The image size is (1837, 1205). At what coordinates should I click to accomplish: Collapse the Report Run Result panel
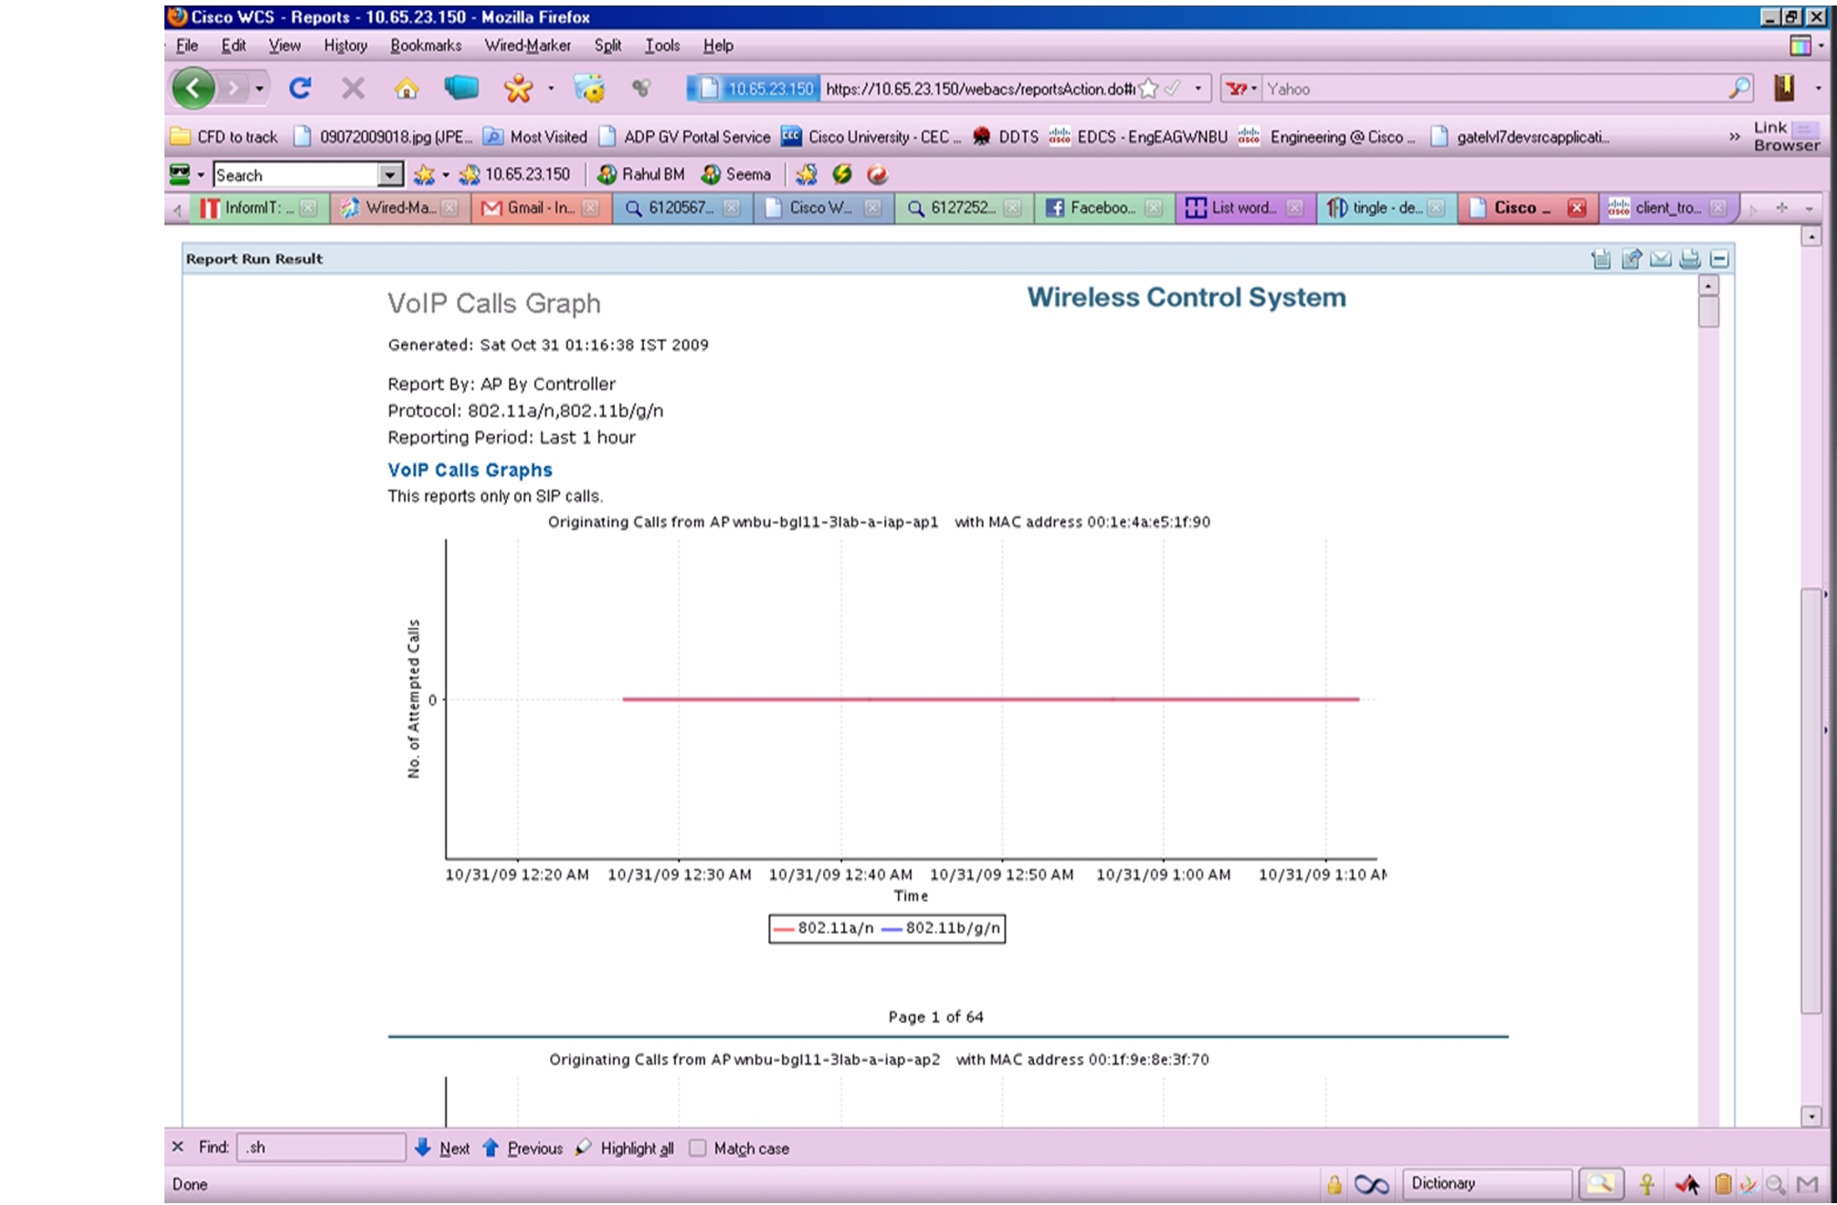1719,259
